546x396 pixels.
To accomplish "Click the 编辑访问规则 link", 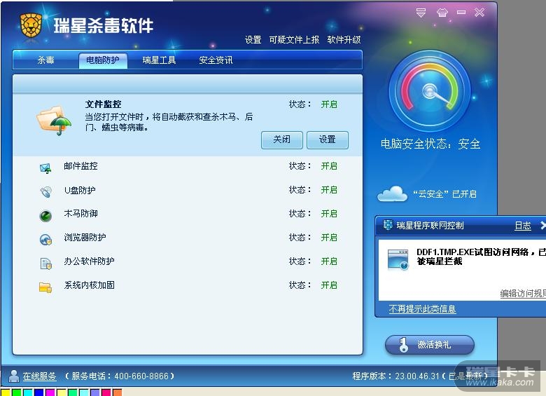I will (523, 294).
